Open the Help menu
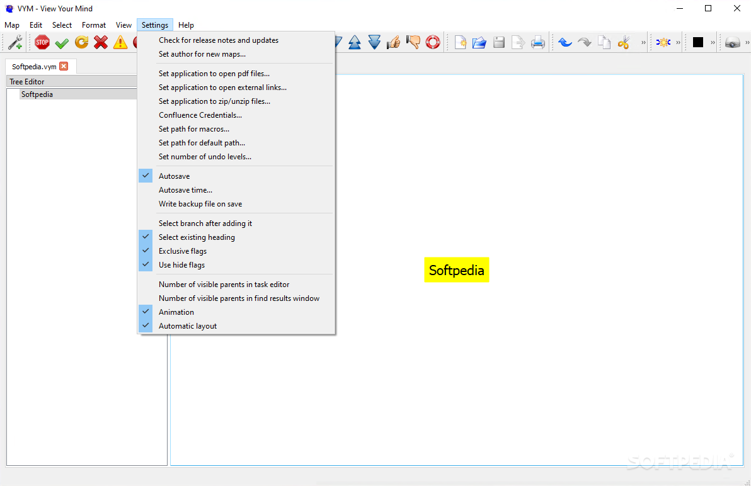The image size is (751, 486). pyautogui.click(x=186, y=25)
